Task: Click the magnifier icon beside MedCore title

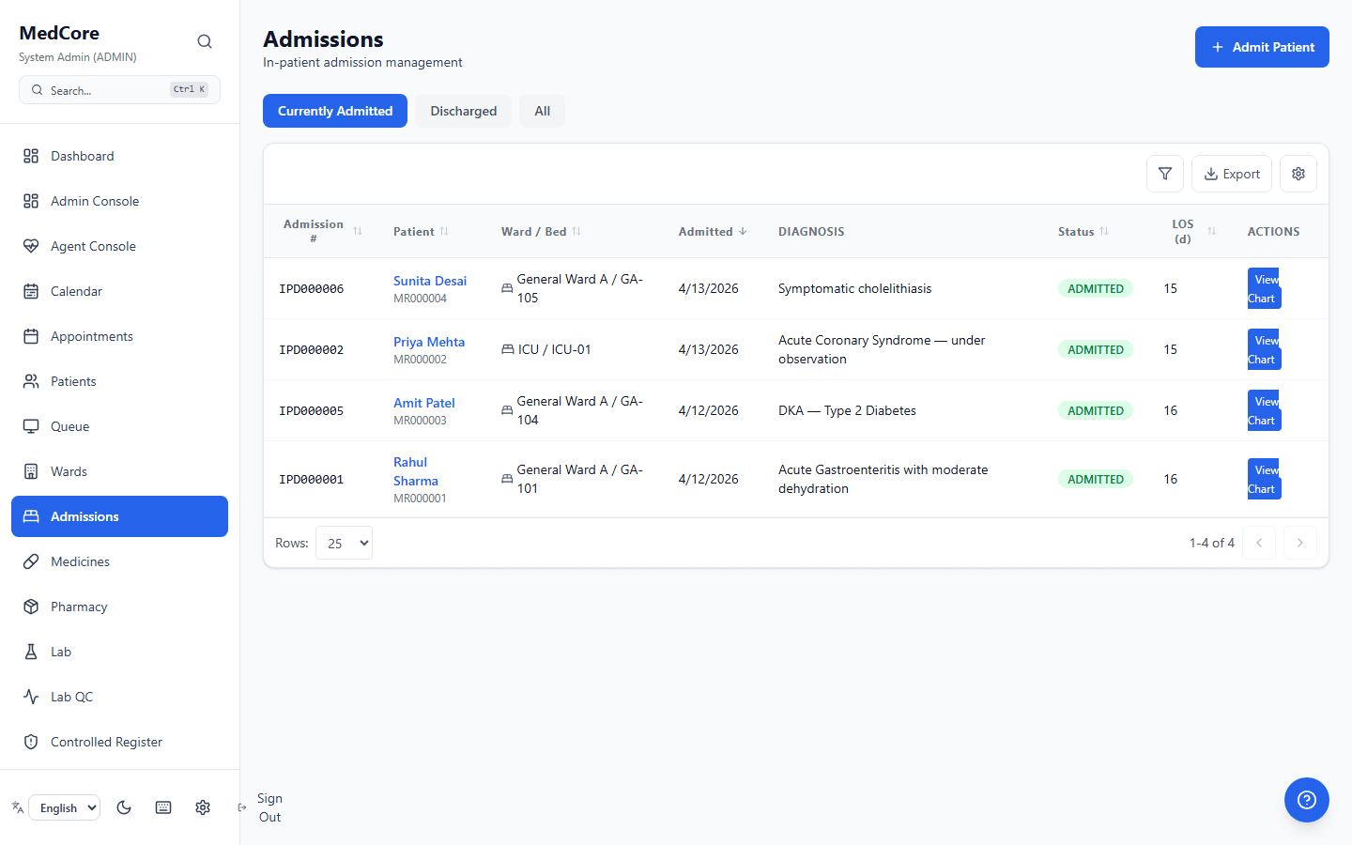Action: pyautogui.click(x=205, y=41)
